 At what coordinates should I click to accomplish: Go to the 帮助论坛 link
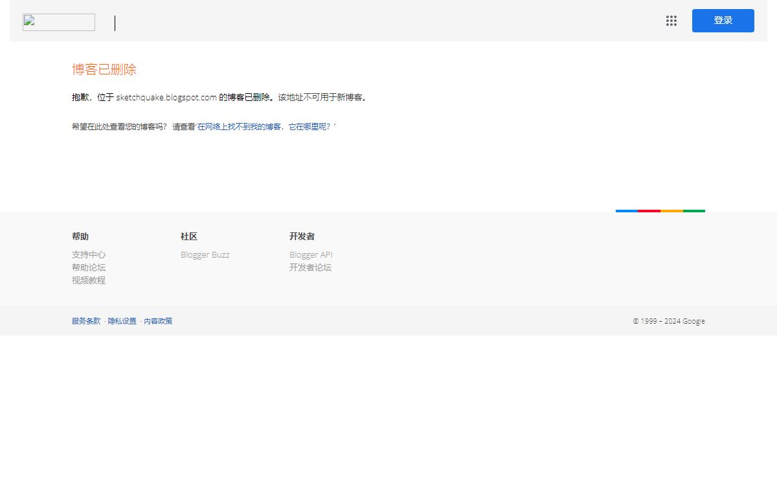(89, 267)
